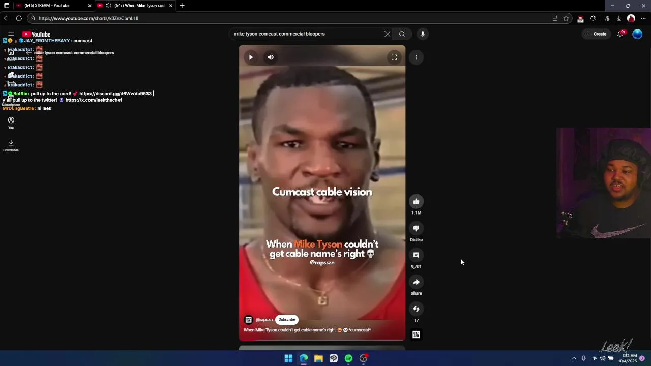
Task: Show hidden system tray icons
Action: coord(574,358)
